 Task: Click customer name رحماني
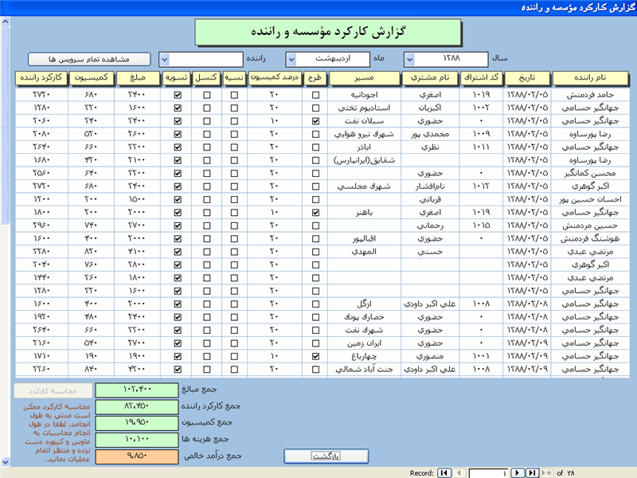430,225
